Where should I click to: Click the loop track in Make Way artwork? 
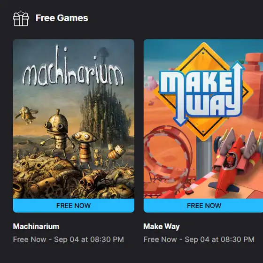click(x=168, y=155)
